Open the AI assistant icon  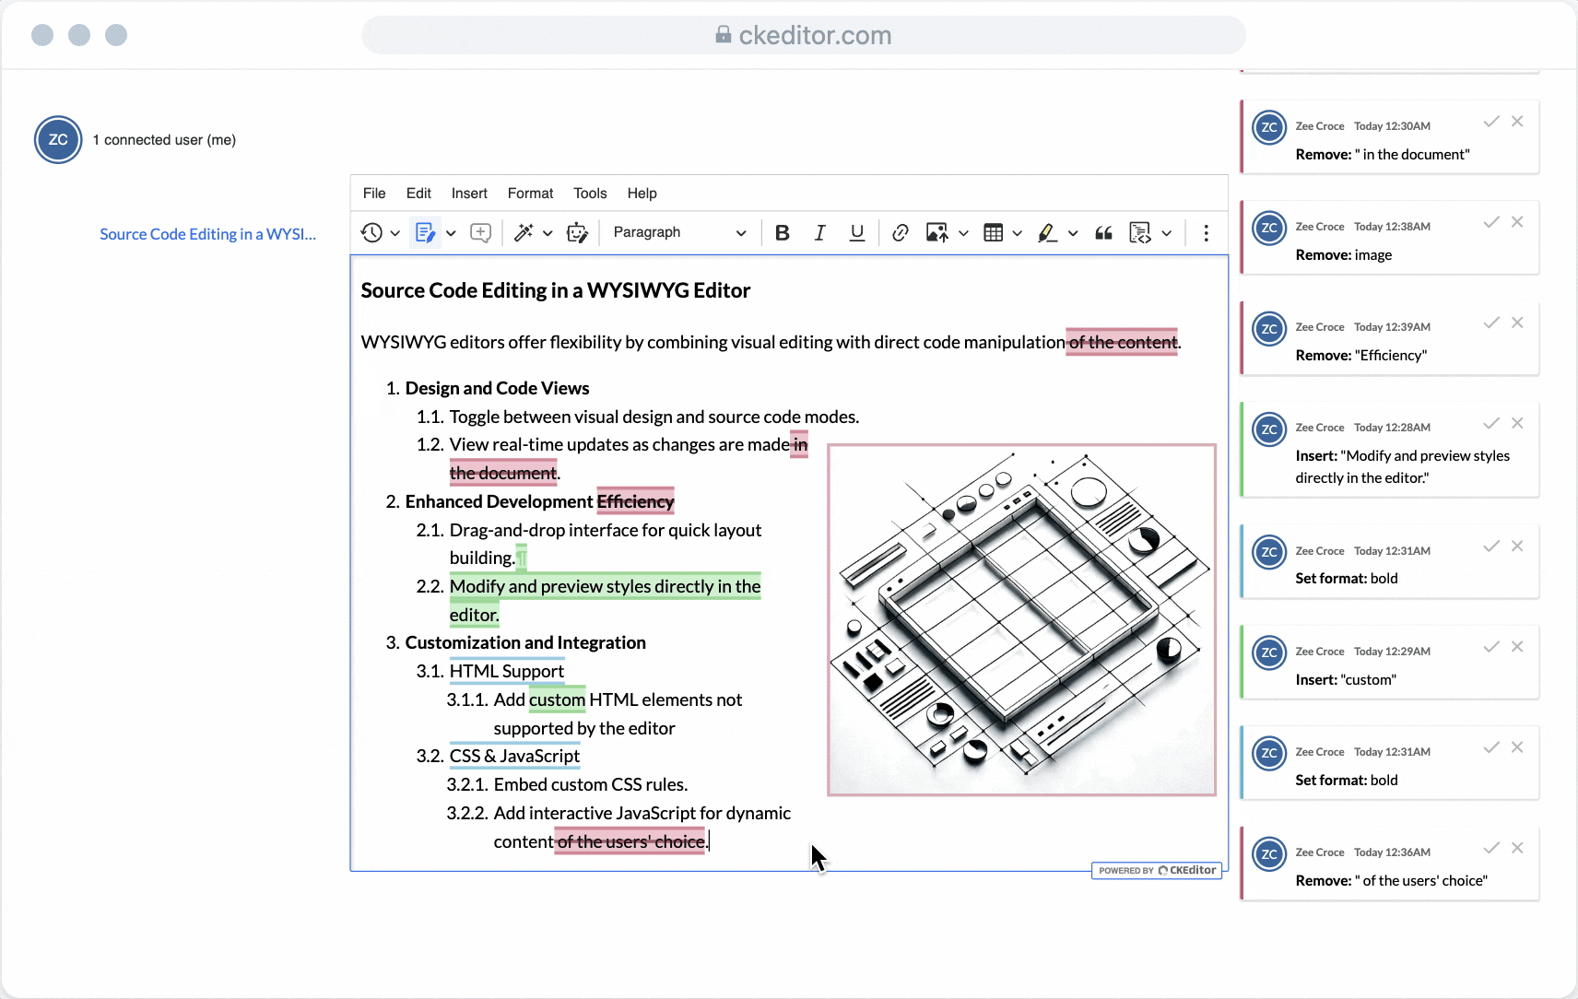click(577, 233)
